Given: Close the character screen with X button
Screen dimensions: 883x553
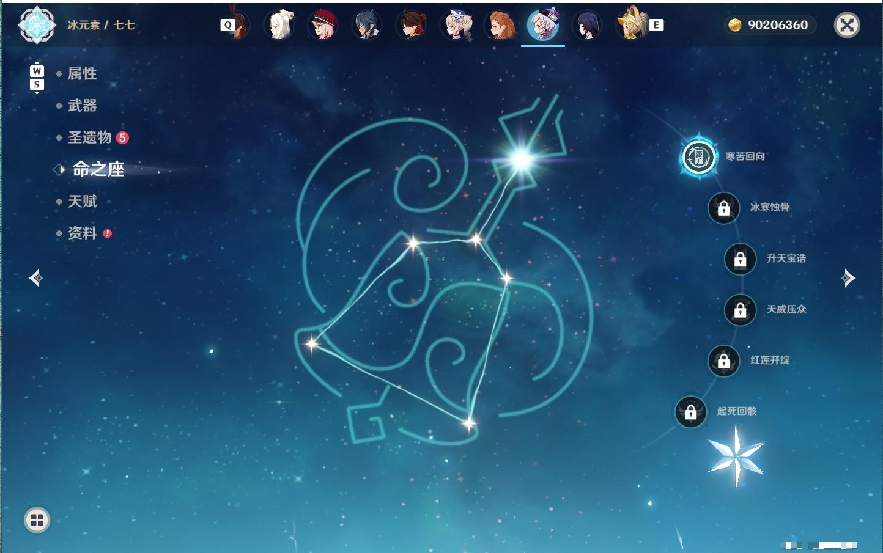Looking at the screenshot, I should coord(847,25).
